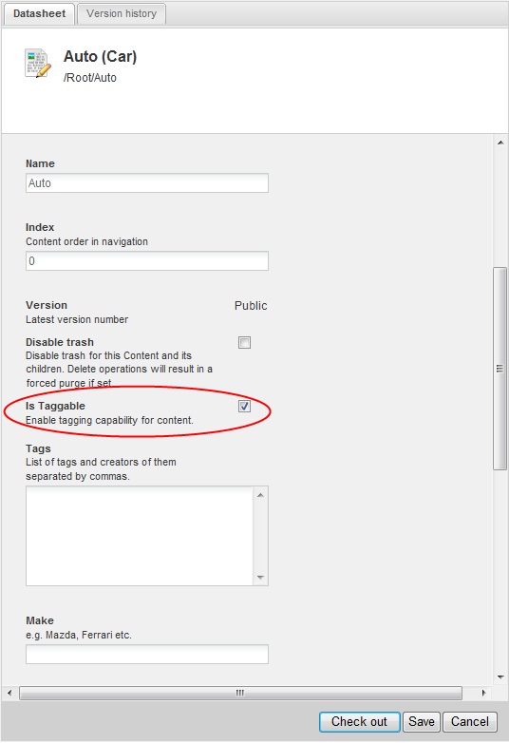Click the Tags box scroll down arrow
Image resolution: width=509 pixels, height=743 pixels.
point(260,577)
